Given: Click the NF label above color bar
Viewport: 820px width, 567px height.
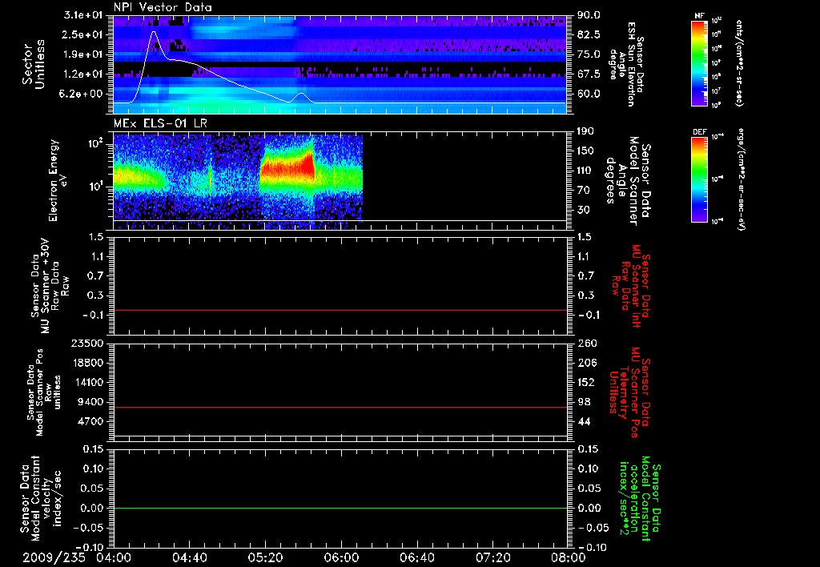Looking at the screenshot, I should 699,16.
